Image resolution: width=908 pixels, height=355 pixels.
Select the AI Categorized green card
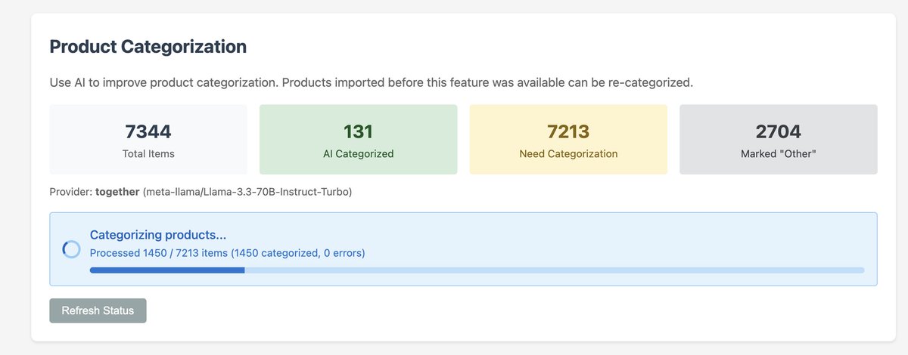tap(358, 140)
